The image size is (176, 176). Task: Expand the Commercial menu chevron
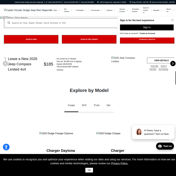coord(101,10)
